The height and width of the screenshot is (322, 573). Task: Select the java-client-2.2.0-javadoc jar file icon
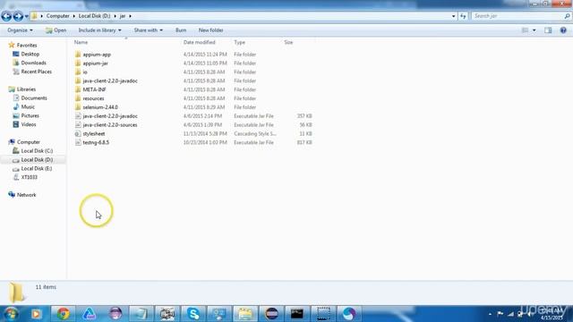tap(78, 116)
